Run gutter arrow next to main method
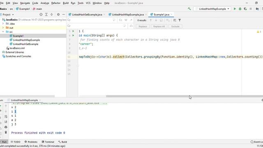This screenshot has width=263, height=148. coord(73,35)
